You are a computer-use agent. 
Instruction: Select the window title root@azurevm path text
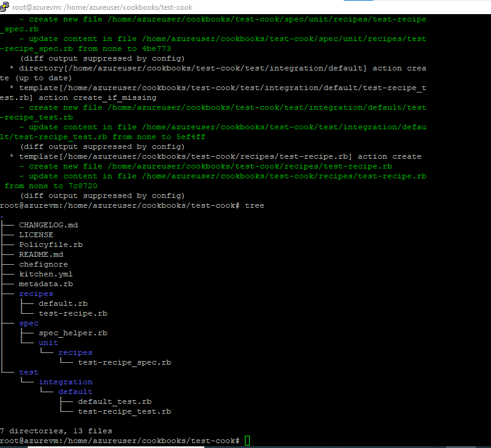coord(102,7)
